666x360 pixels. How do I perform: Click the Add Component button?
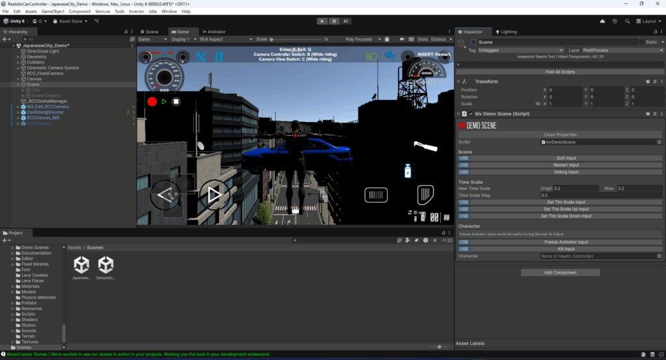[x=560, y=272]
